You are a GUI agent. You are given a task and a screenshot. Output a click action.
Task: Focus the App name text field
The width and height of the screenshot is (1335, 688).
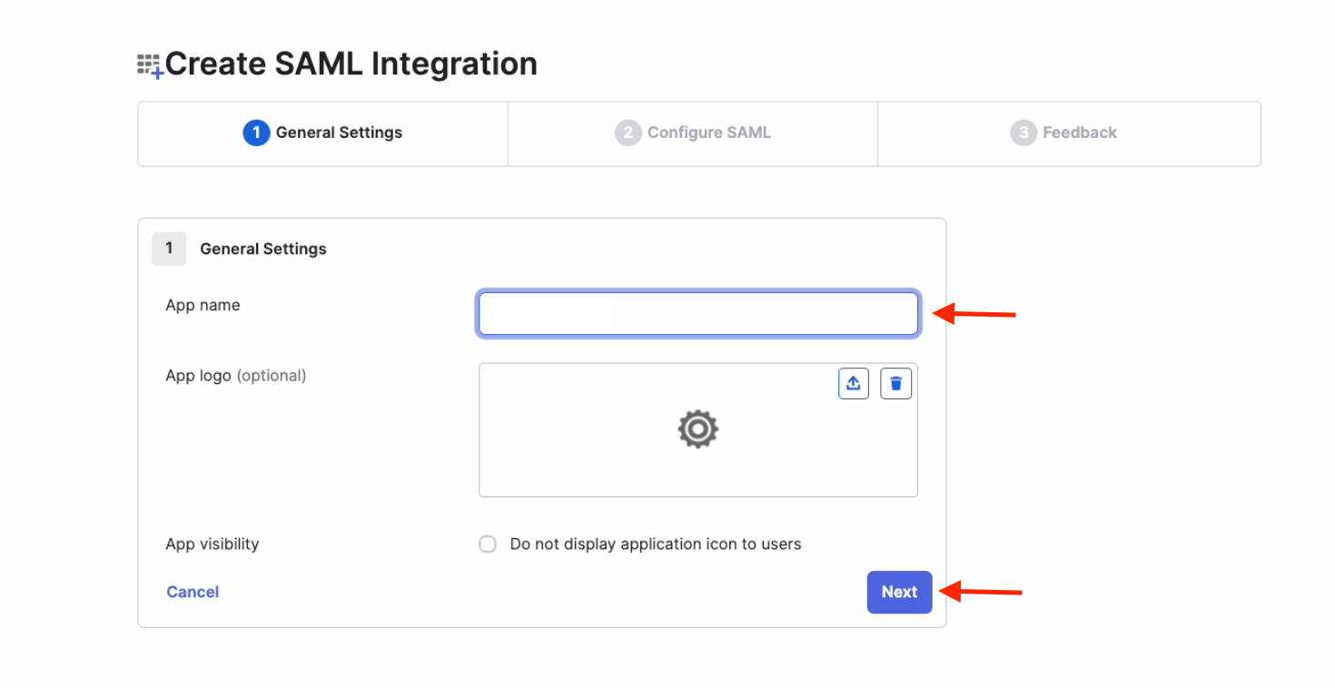[x=697, y=314]
